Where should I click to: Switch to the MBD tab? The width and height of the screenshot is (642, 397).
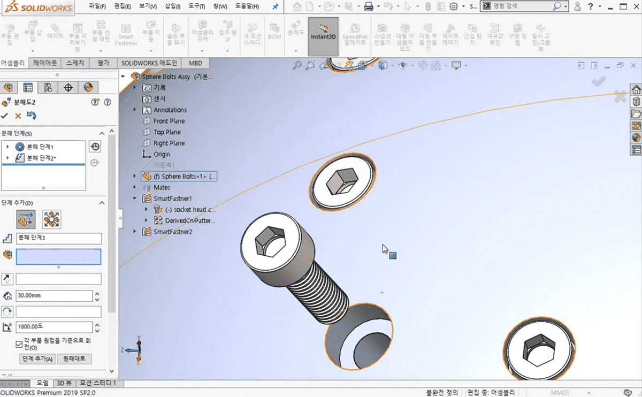tap(196, 63)
